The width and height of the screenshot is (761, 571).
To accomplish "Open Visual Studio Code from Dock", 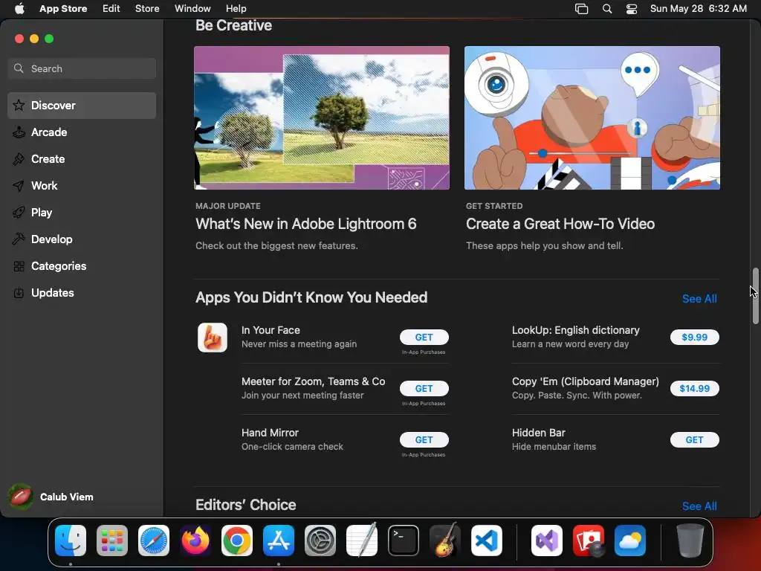I will (x=486, y=541).
